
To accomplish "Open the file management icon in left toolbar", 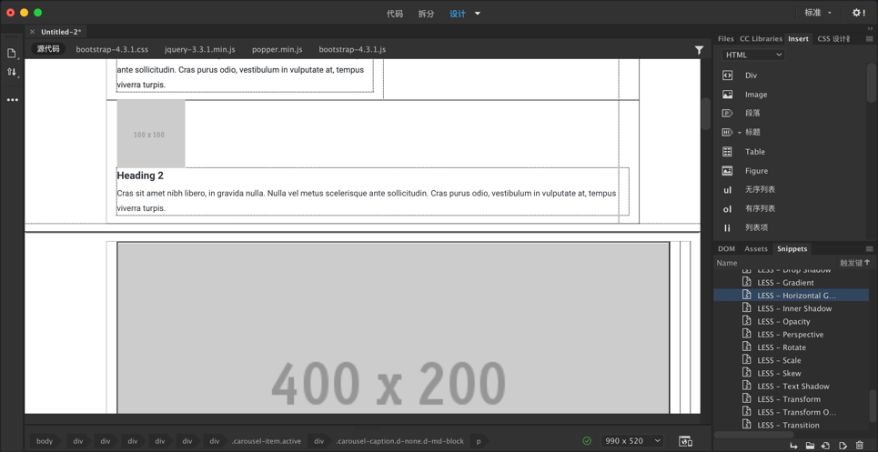I will click(11, 72).
